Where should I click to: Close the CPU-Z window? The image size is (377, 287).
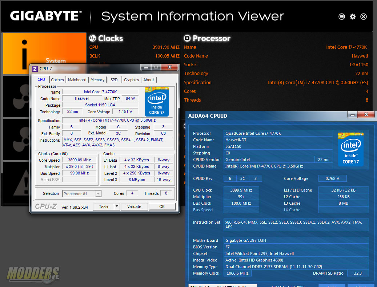(x=170, y=67)
